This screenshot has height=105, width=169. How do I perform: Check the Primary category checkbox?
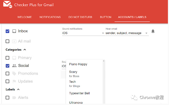[x=7, y=58]
